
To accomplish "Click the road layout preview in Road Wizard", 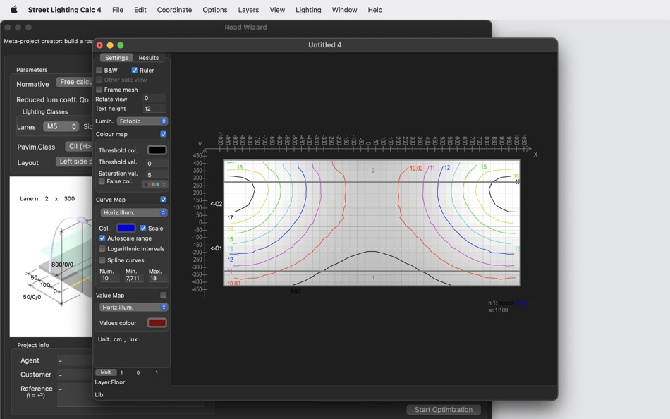I will 51,257.
